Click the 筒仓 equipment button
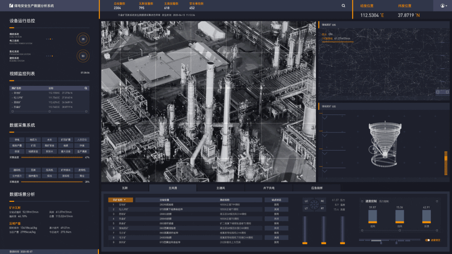This screenshot has height=254, width=452. click(82, 176)
